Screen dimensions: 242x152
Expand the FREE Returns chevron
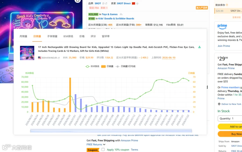(x=104, y=144)
